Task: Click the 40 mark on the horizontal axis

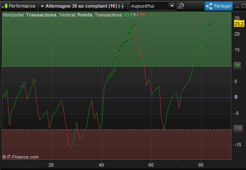Action: click(101, 165)
